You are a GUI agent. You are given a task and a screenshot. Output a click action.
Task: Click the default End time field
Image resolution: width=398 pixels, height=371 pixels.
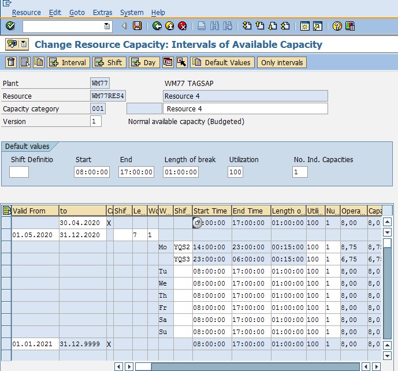[x=136, y=172]
